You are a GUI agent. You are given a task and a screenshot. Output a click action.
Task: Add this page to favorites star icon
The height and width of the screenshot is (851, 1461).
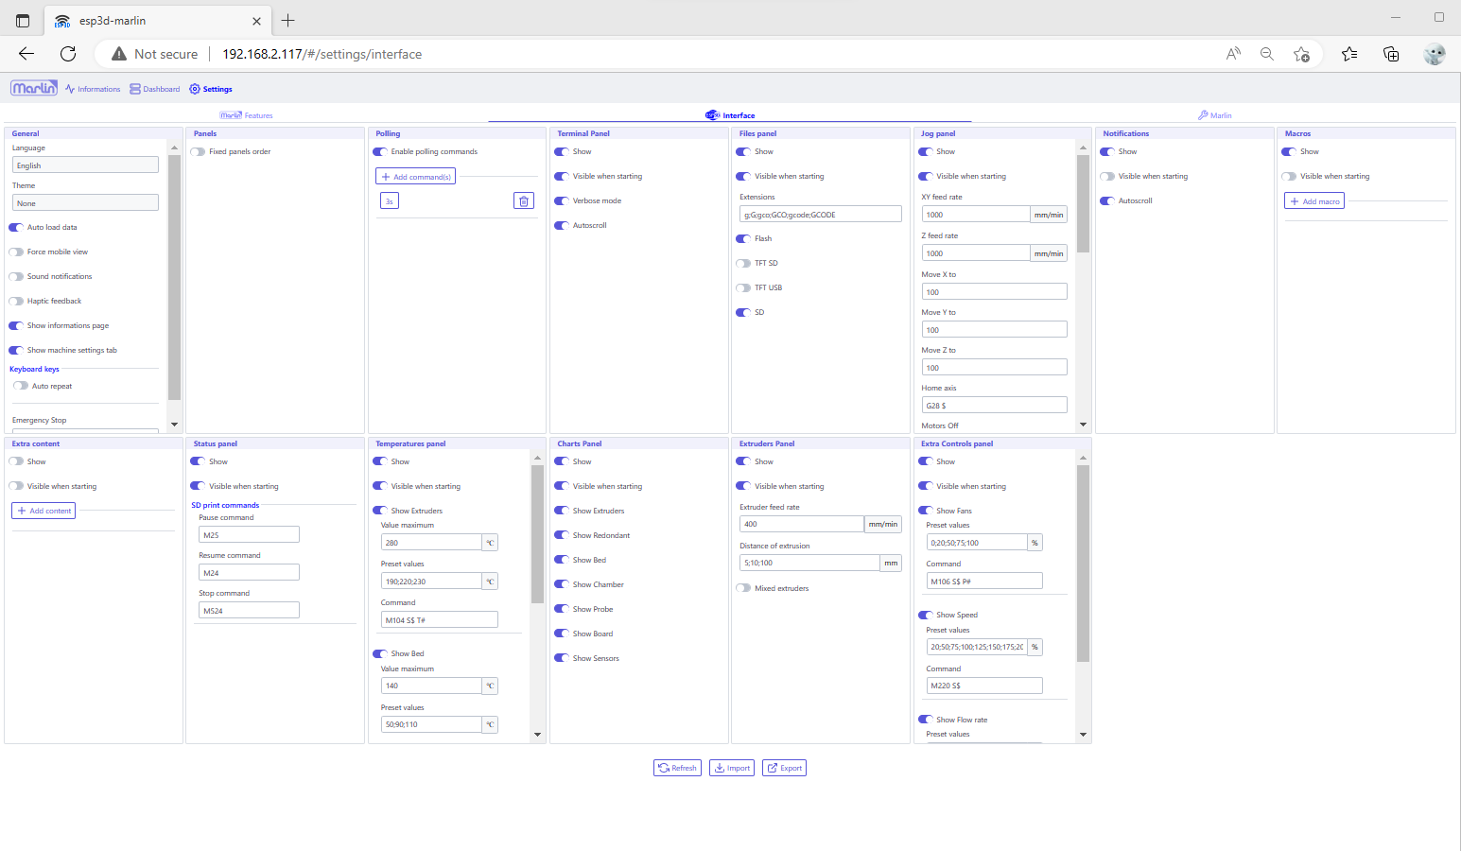(x=1302, y=54)
